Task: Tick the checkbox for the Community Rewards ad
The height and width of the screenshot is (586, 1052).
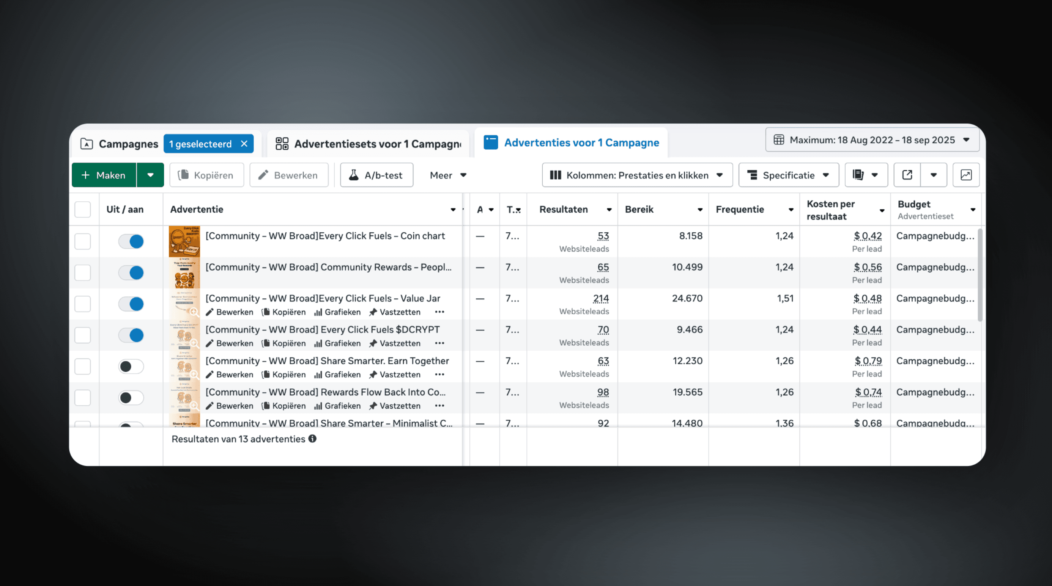Action: tap(82, 273)
